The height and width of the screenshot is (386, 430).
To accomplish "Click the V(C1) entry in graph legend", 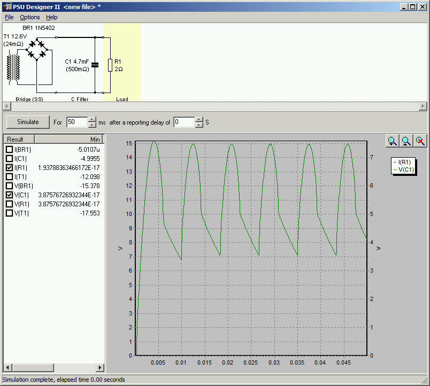I will tap(403, 169).
